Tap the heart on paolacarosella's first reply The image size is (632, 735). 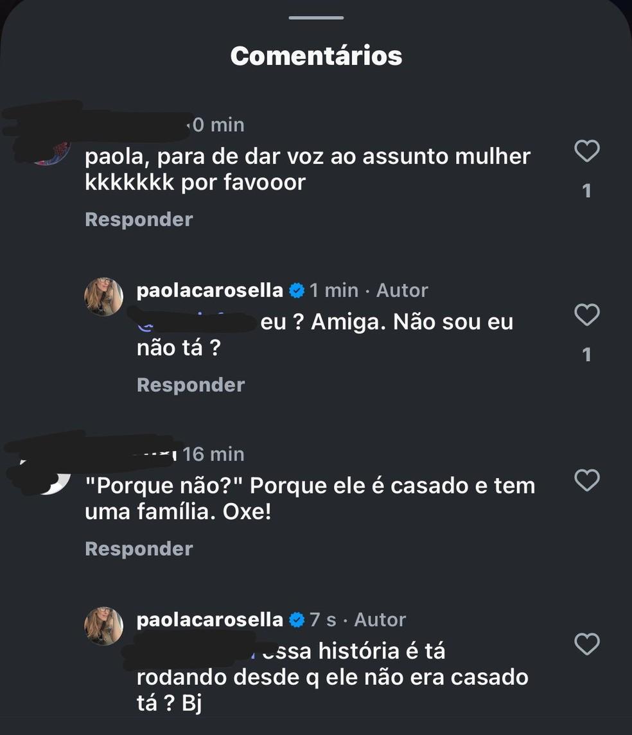(x=586, y=315)
